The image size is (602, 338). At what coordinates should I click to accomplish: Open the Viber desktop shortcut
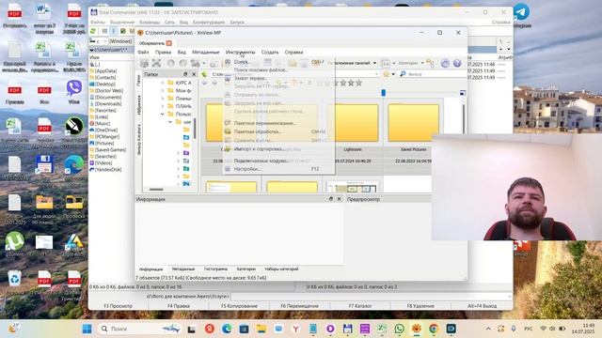coord(73,92)
